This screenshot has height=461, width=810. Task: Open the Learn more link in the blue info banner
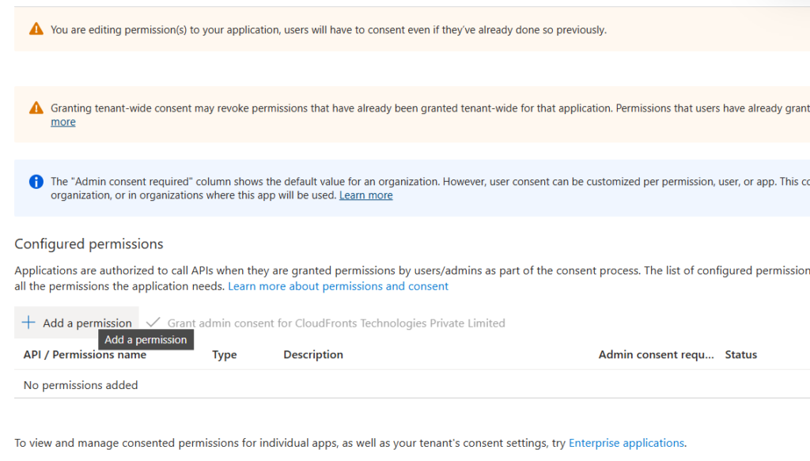[x=365, y=195]
